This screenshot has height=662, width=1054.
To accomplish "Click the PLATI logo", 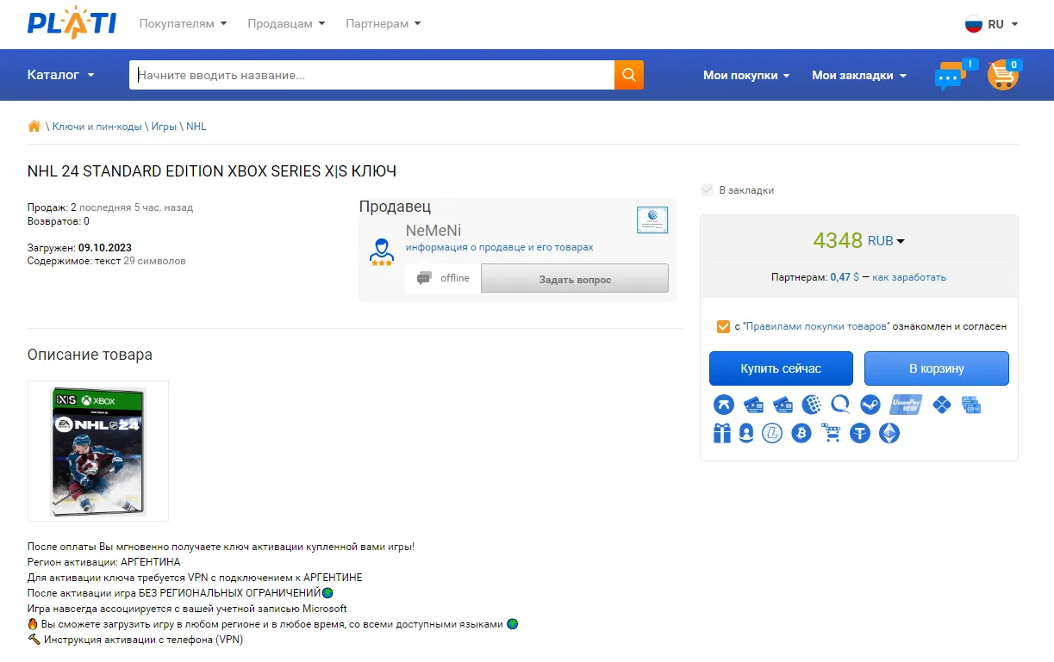I will pos(72,23).
